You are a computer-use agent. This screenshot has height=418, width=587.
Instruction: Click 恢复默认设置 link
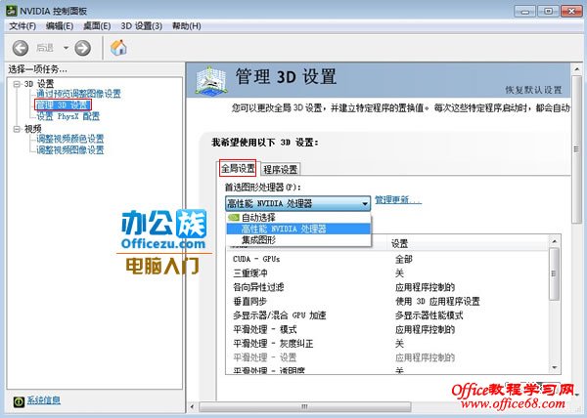click(533, 90)
